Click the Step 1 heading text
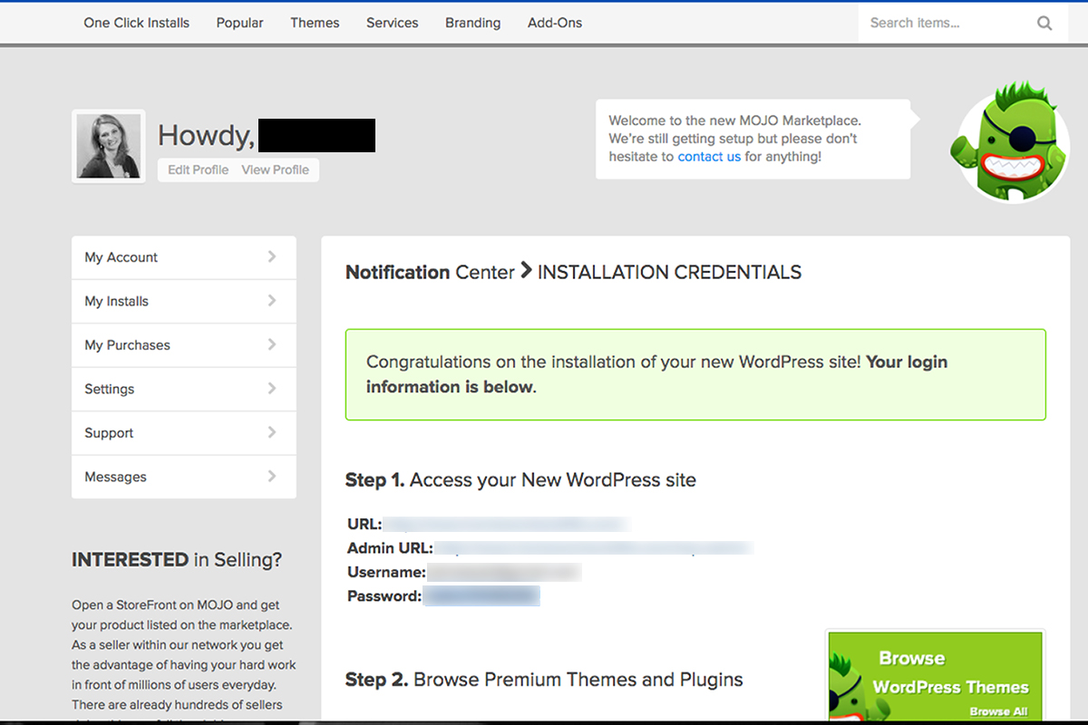 (x=520, y=480)
